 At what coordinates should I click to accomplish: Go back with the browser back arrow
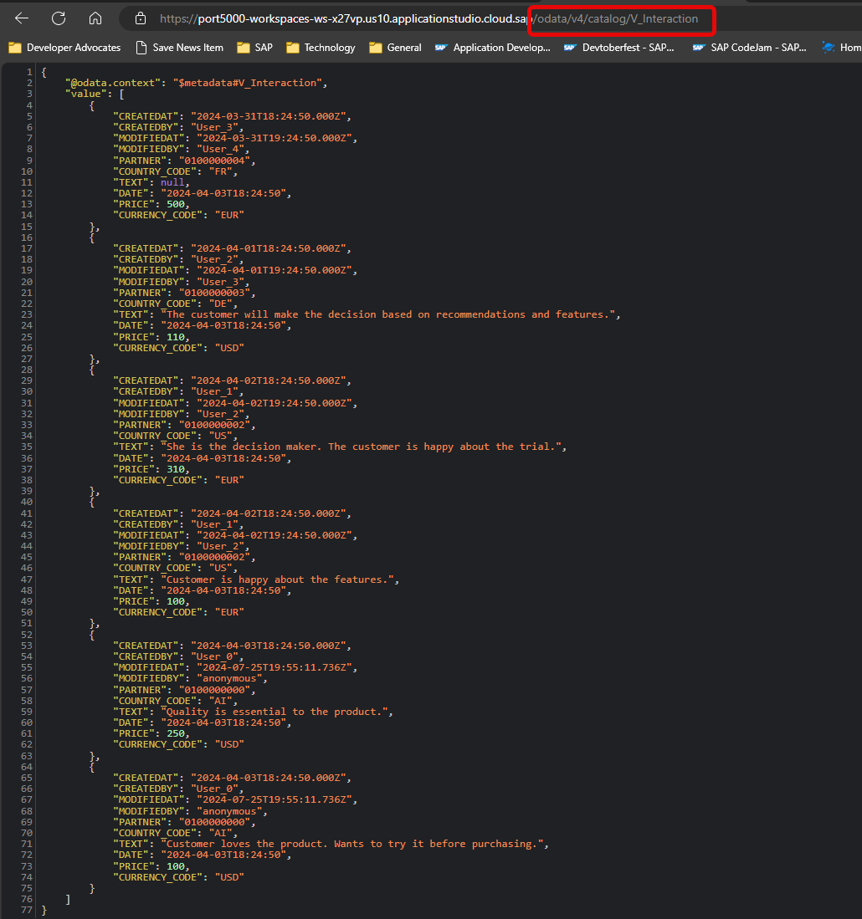[22, 18]
